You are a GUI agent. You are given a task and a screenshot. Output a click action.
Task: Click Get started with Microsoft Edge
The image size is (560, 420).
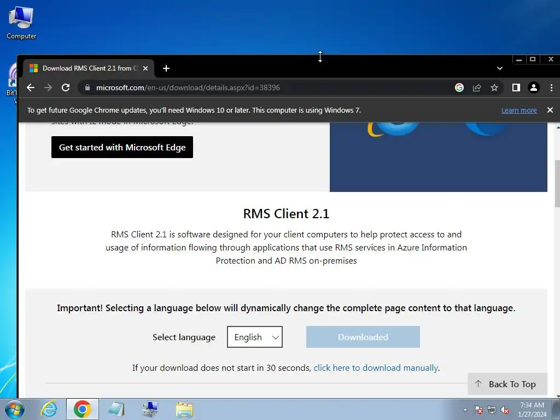(122, 147)
